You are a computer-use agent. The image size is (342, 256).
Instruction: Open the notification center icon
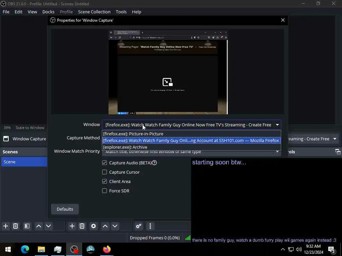pyautogui.click(x=332, y=249)
